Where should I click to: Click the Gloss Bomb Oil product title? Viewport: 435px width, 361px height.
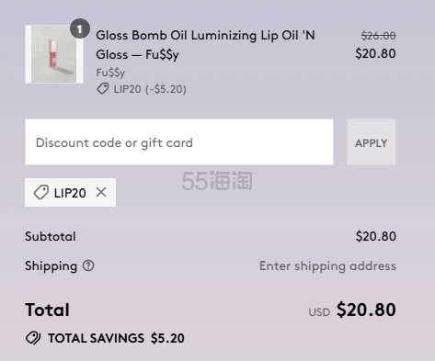click(205, 45)
